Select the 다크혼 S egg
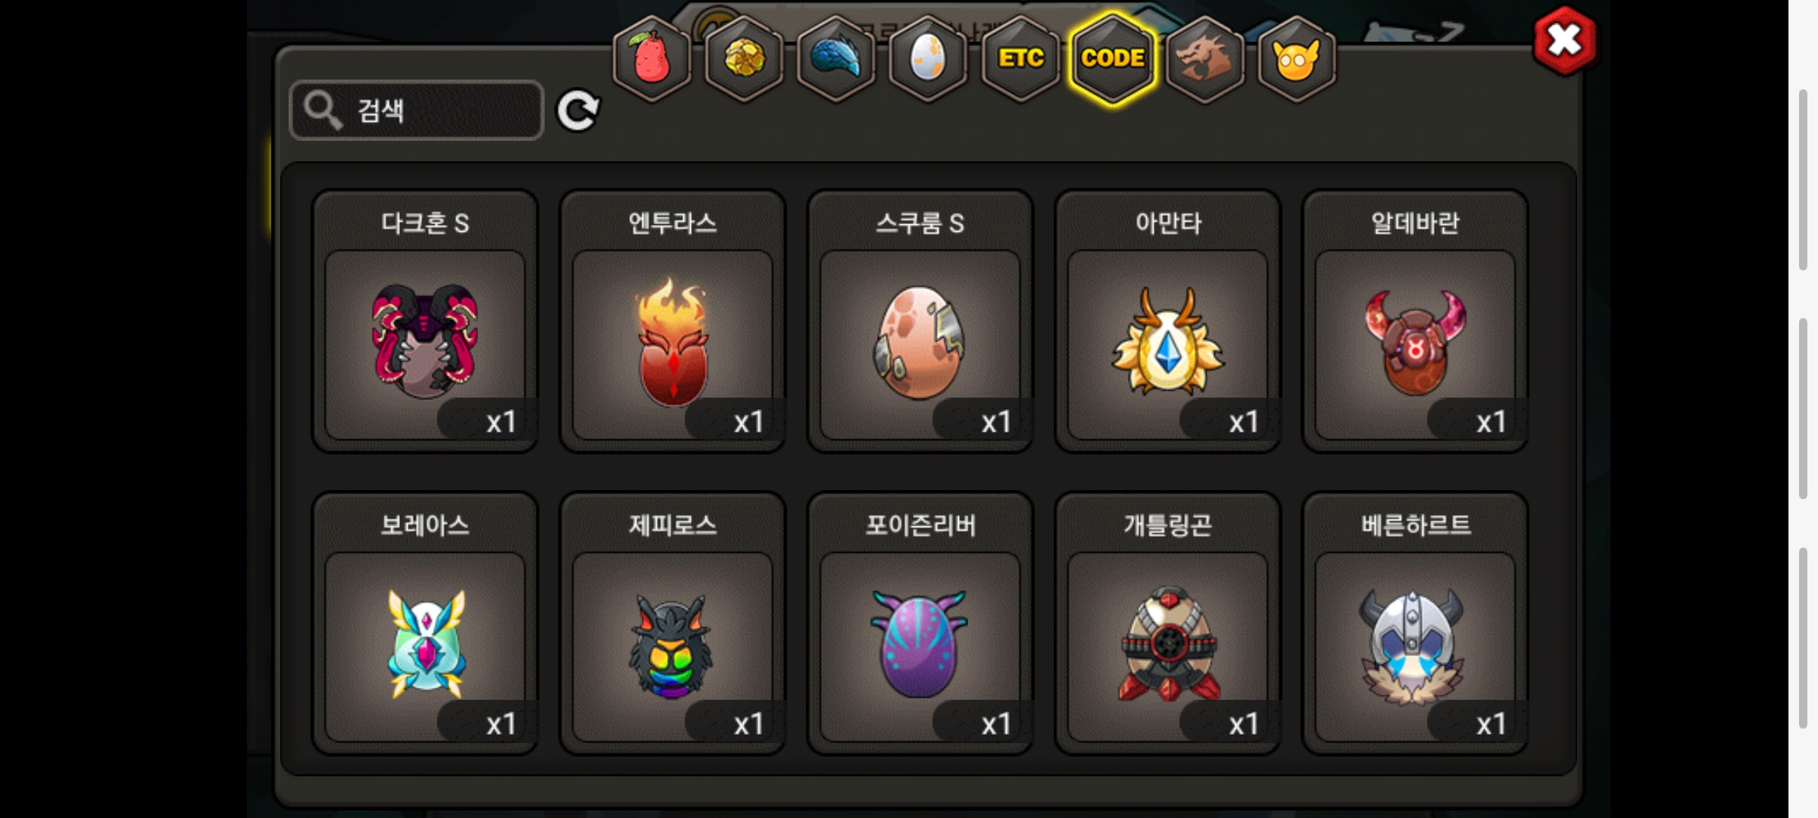This screenshot has width=1818, height=818. 425,321
